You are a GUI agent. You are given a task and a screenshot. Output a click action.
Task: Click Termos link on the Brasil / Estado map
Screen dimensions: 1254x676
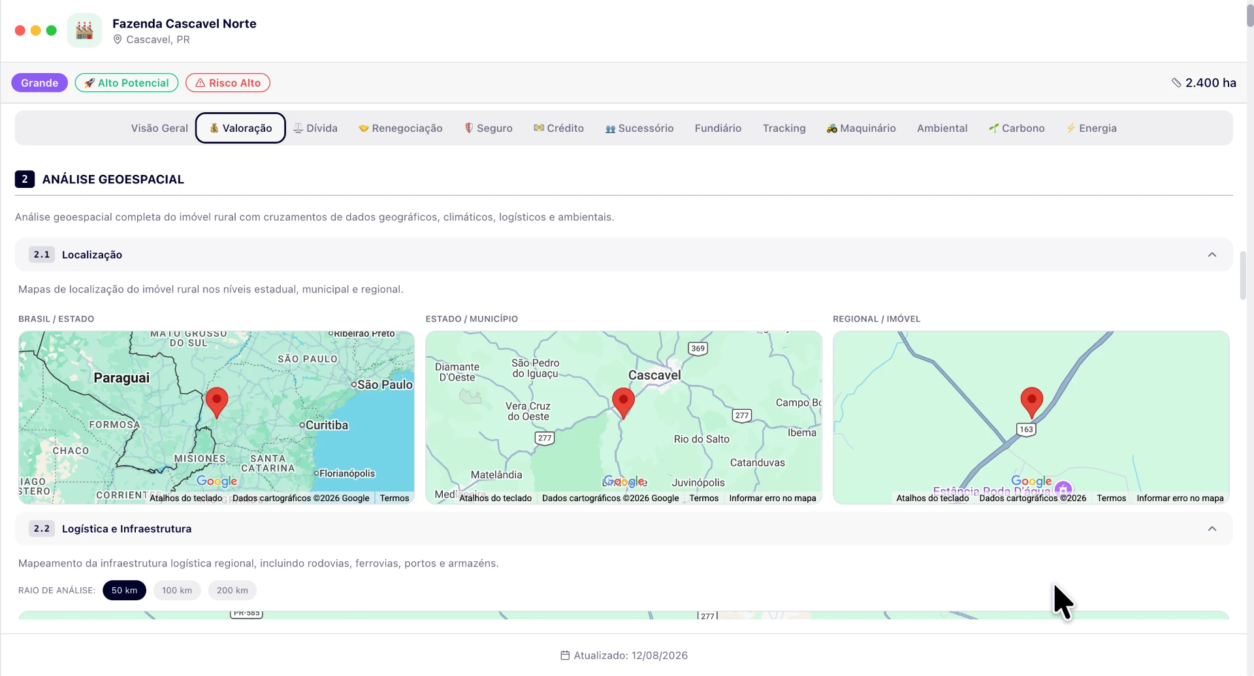coord(394,498)
